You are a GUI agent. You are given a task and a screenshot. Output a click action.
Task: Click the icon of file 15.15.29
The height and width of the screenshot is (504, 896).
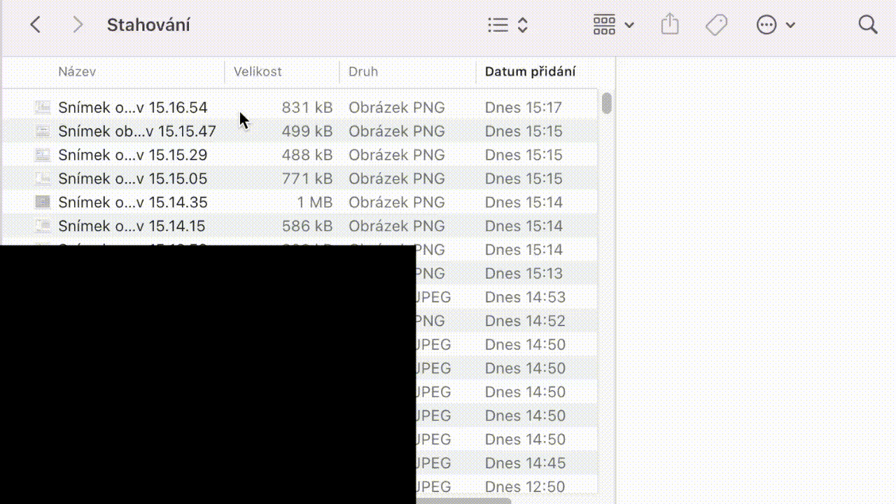point(43,155)
